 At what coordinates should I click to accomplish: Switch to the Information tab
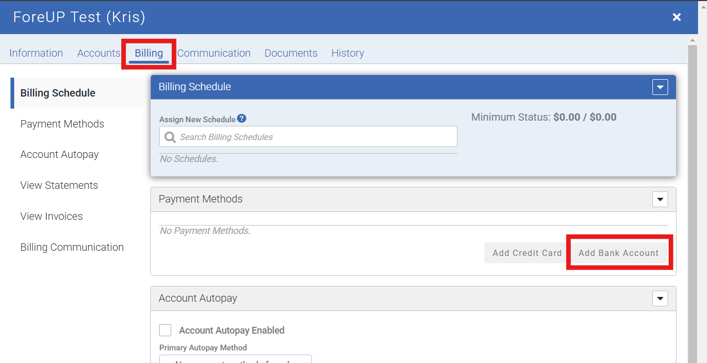pos(36,53)
